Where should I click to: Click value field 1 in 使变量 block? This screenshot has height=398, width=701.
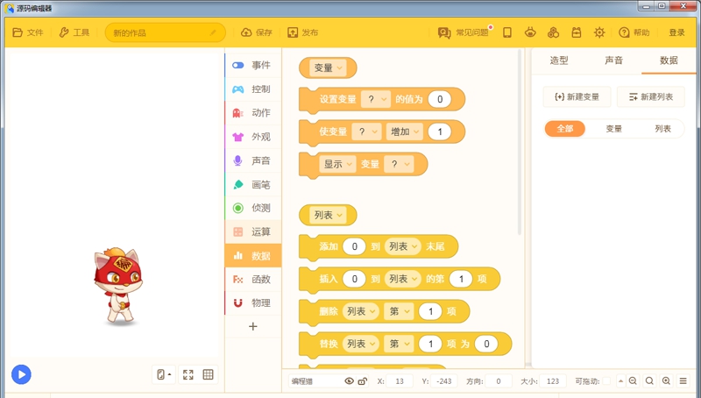[x=440, y=131]
